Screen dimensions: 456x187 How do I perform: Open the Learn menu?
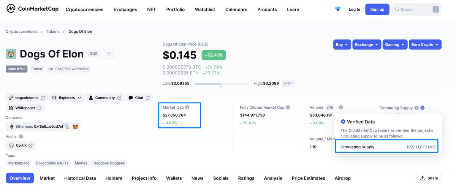pos(293,10)
